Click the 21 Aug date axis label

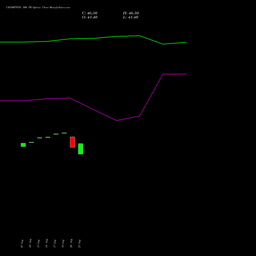(x=79, y=244)
